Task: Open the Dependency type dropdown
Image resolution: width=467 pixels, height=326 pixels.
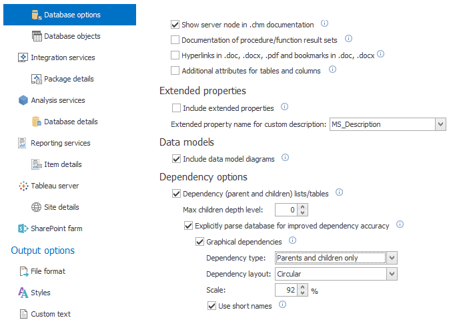Action: [392, 258]
